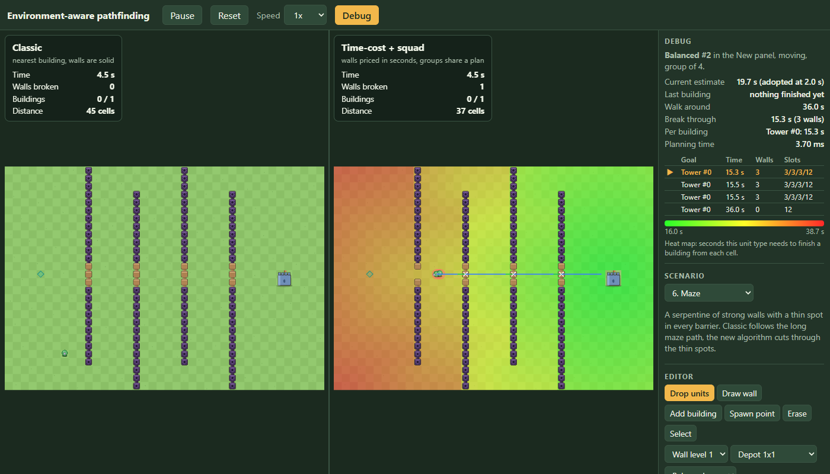Click the Walls column header in goal table
The width and height of the screenshot is (830, 474).
click(764, 160)
